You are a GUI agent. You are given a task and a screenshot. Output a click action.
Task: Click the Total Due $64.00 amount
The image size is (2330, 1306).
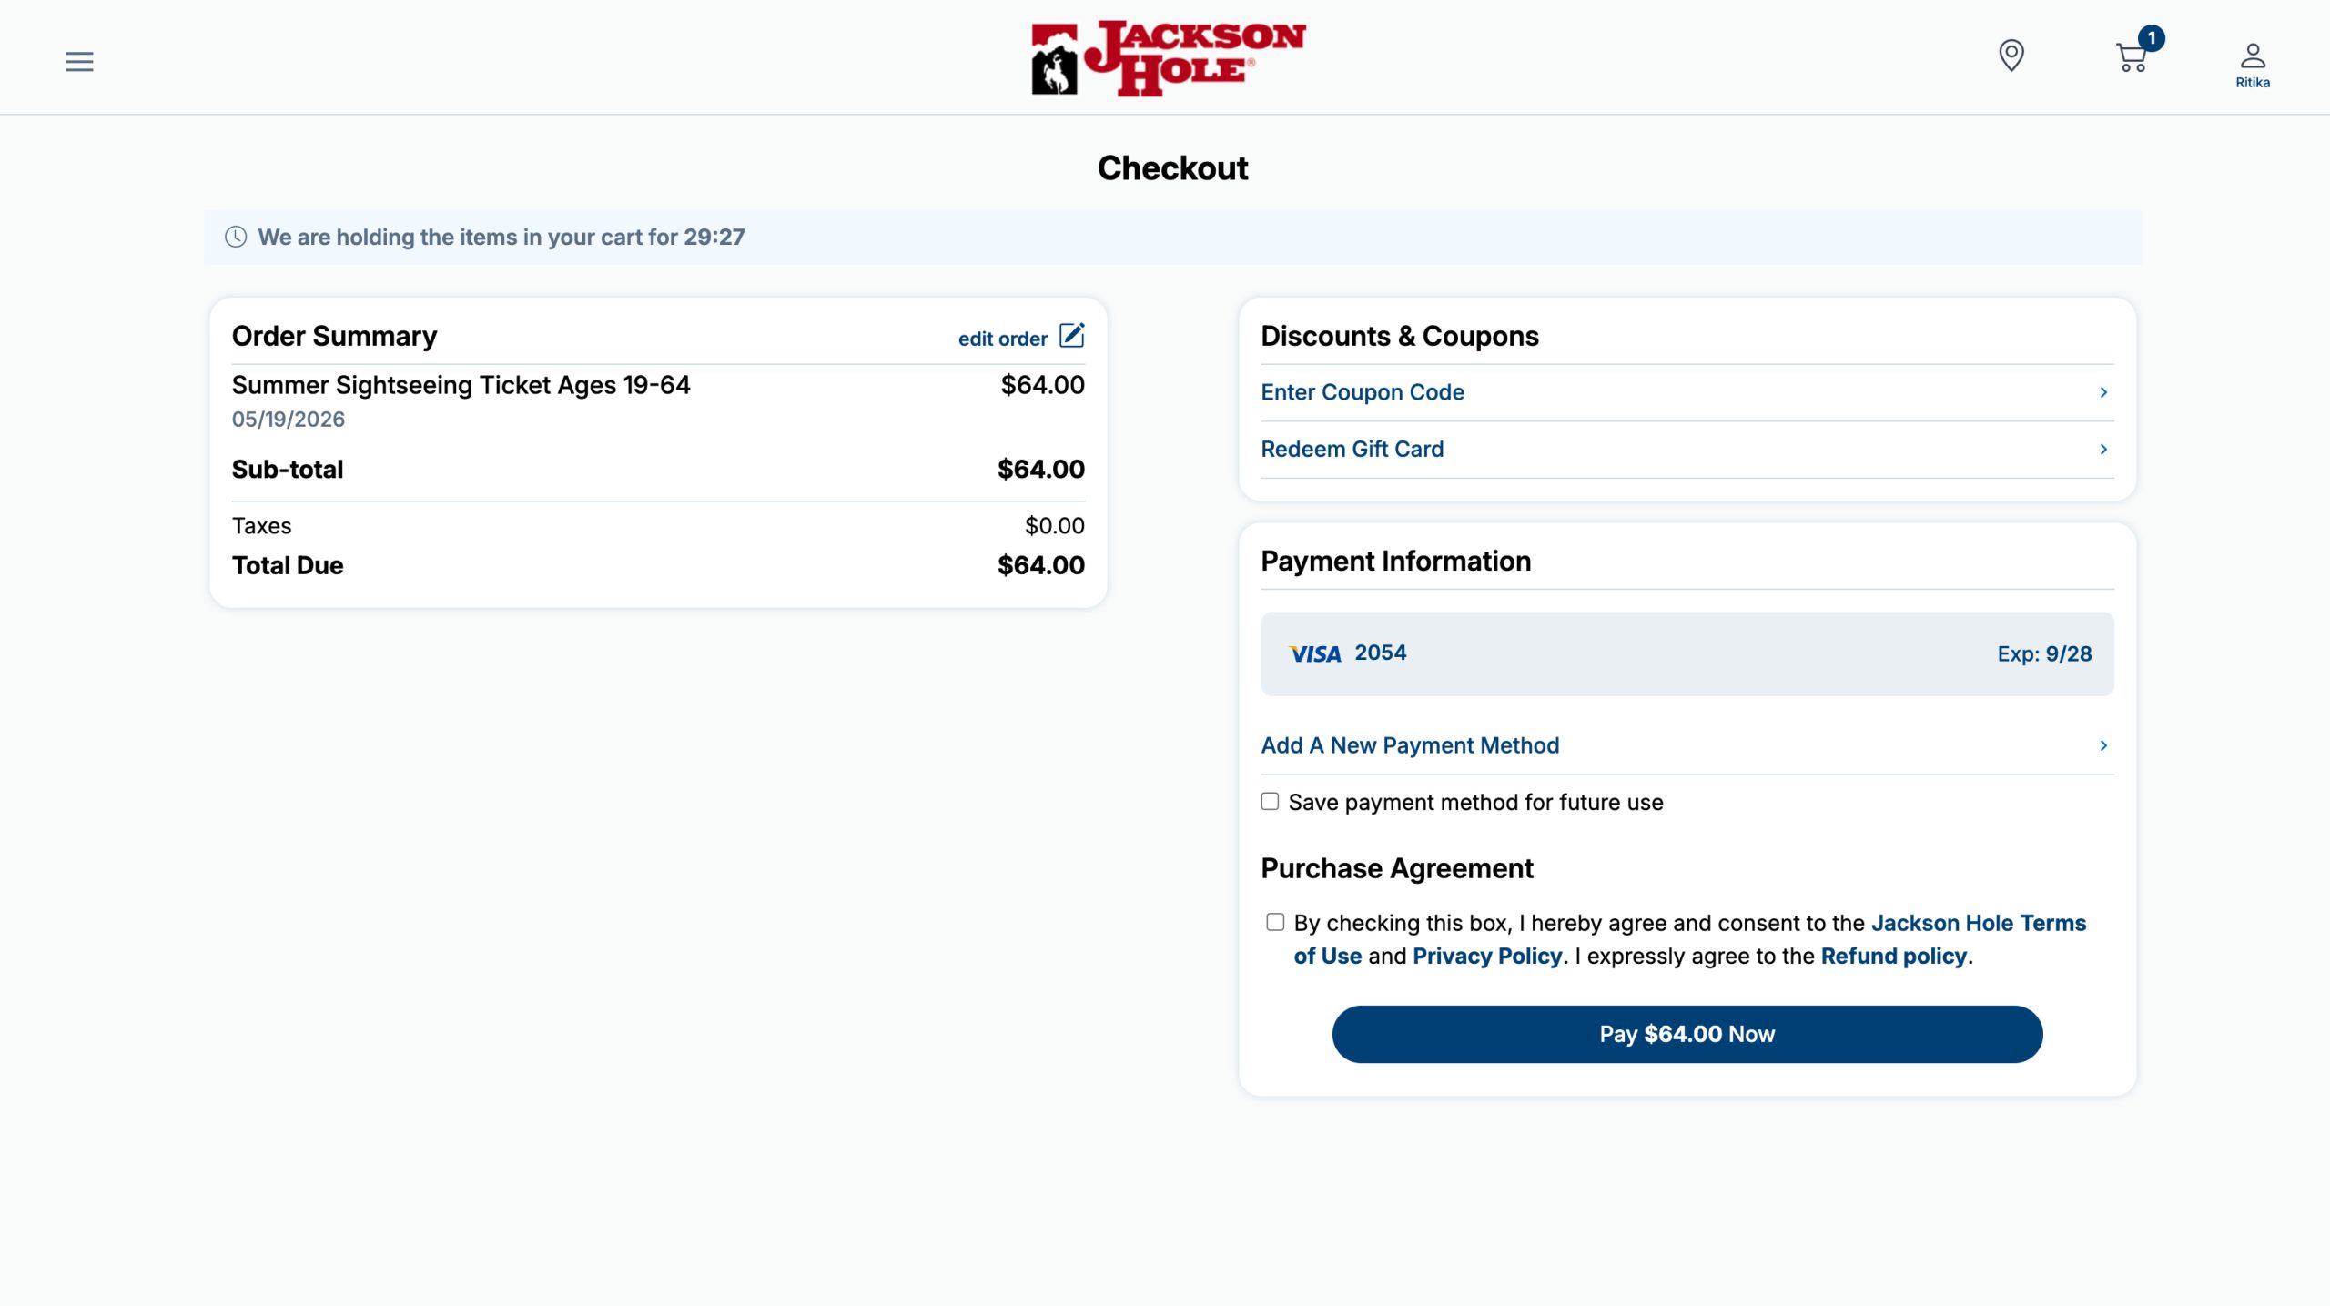click(1040, 565)
